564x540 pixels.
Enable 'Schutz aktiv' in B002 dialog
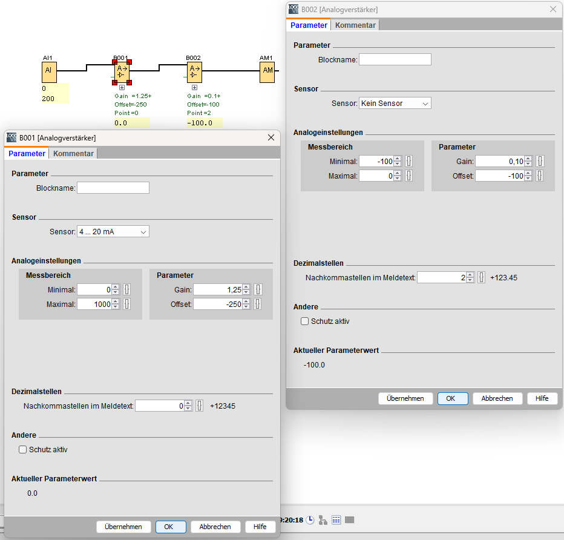pos(305,321)
